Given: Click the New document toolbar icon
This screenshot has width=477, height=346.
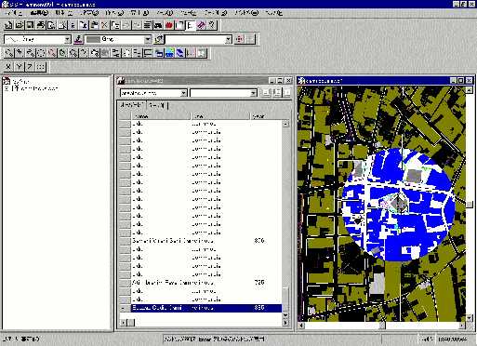Looking at the screenshot, I should (x=8, y=25).
